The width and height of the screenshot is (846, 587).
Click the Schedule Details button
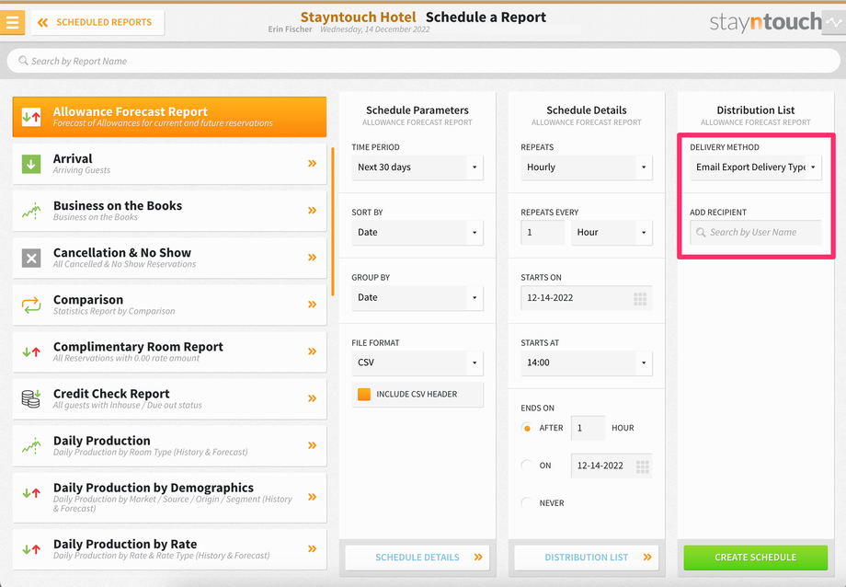(417, 558)
